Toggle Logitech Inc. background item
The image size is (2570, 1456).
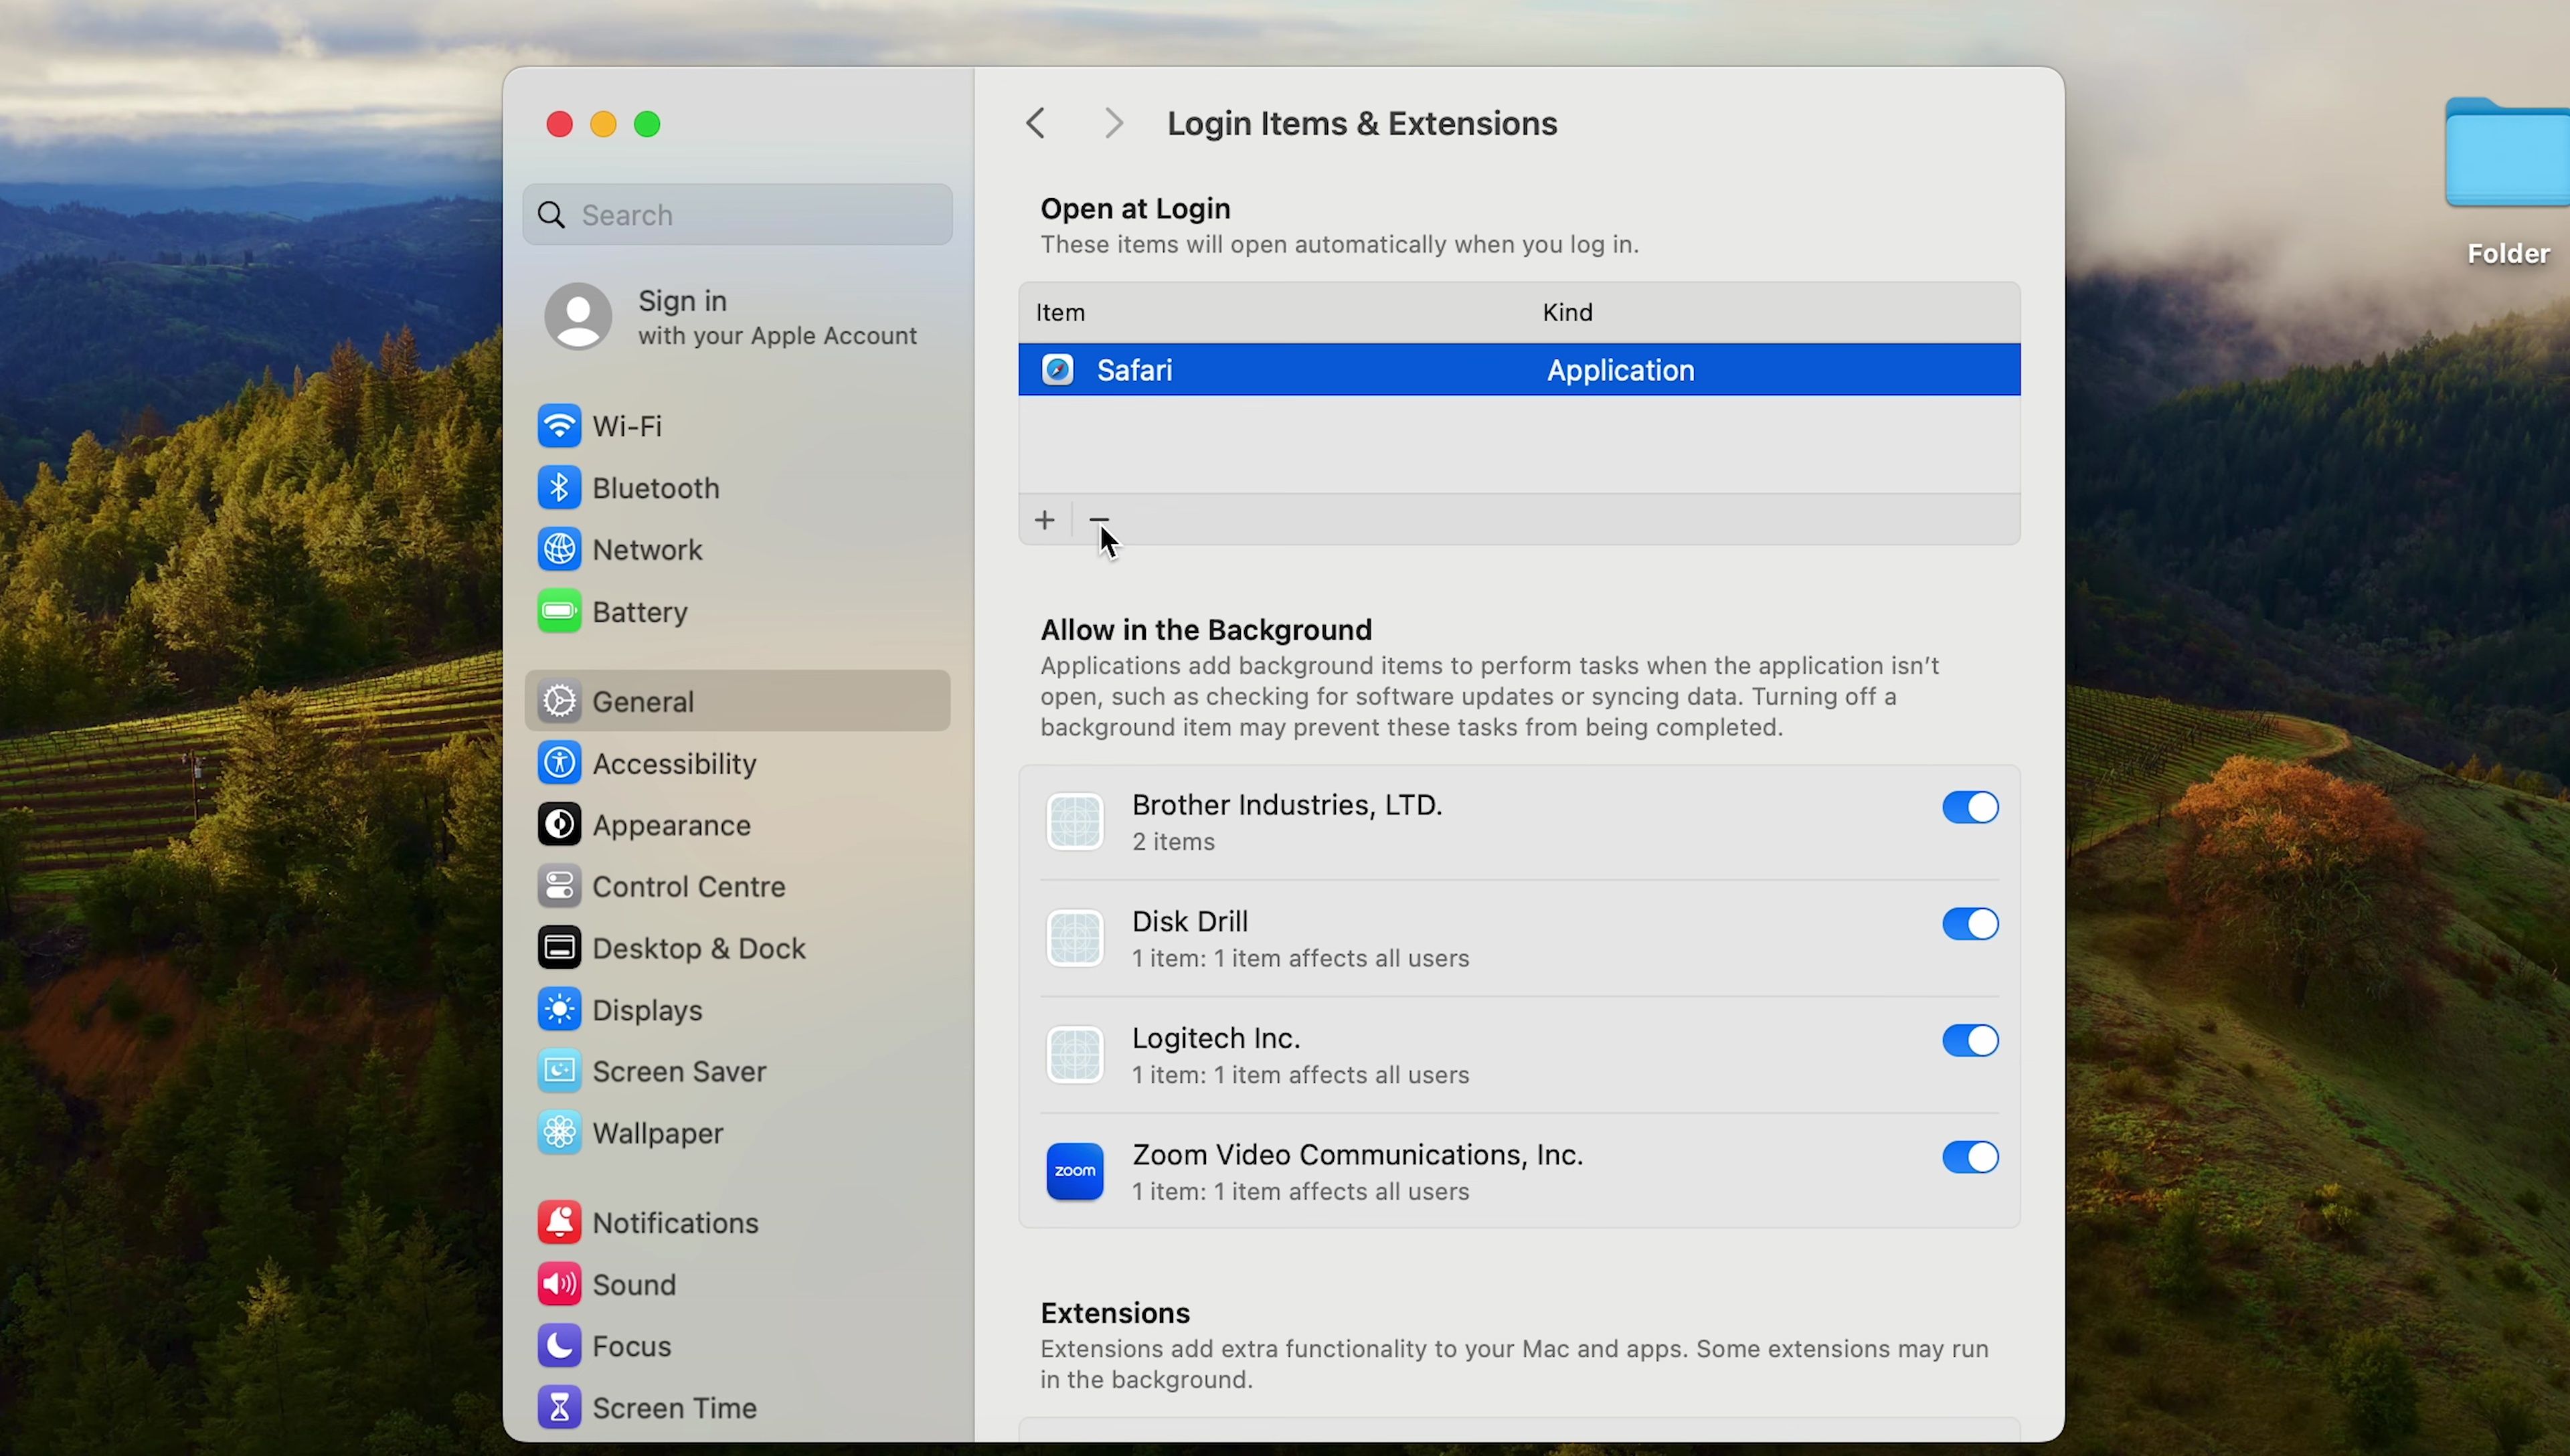(1970, 1040)
